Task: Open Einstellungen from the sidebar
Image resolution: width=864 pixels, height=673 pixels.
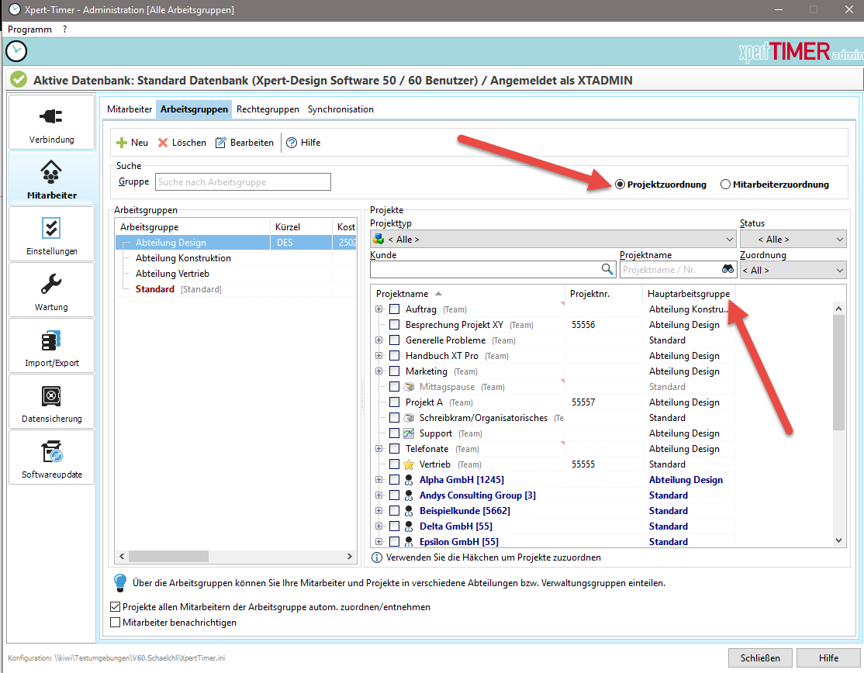Action: pyautogui.click(x=52, y=234)
